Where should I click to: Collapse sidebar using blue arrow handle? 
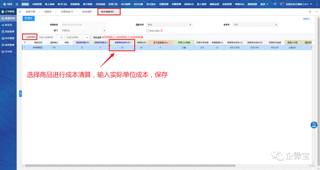20,93
